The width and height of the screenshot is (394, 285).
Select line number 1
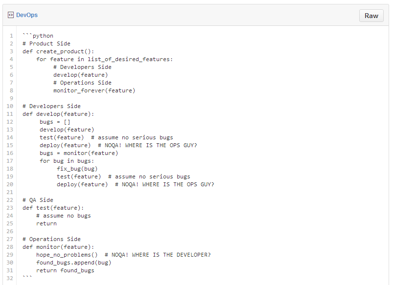click(x=11, y=36)
